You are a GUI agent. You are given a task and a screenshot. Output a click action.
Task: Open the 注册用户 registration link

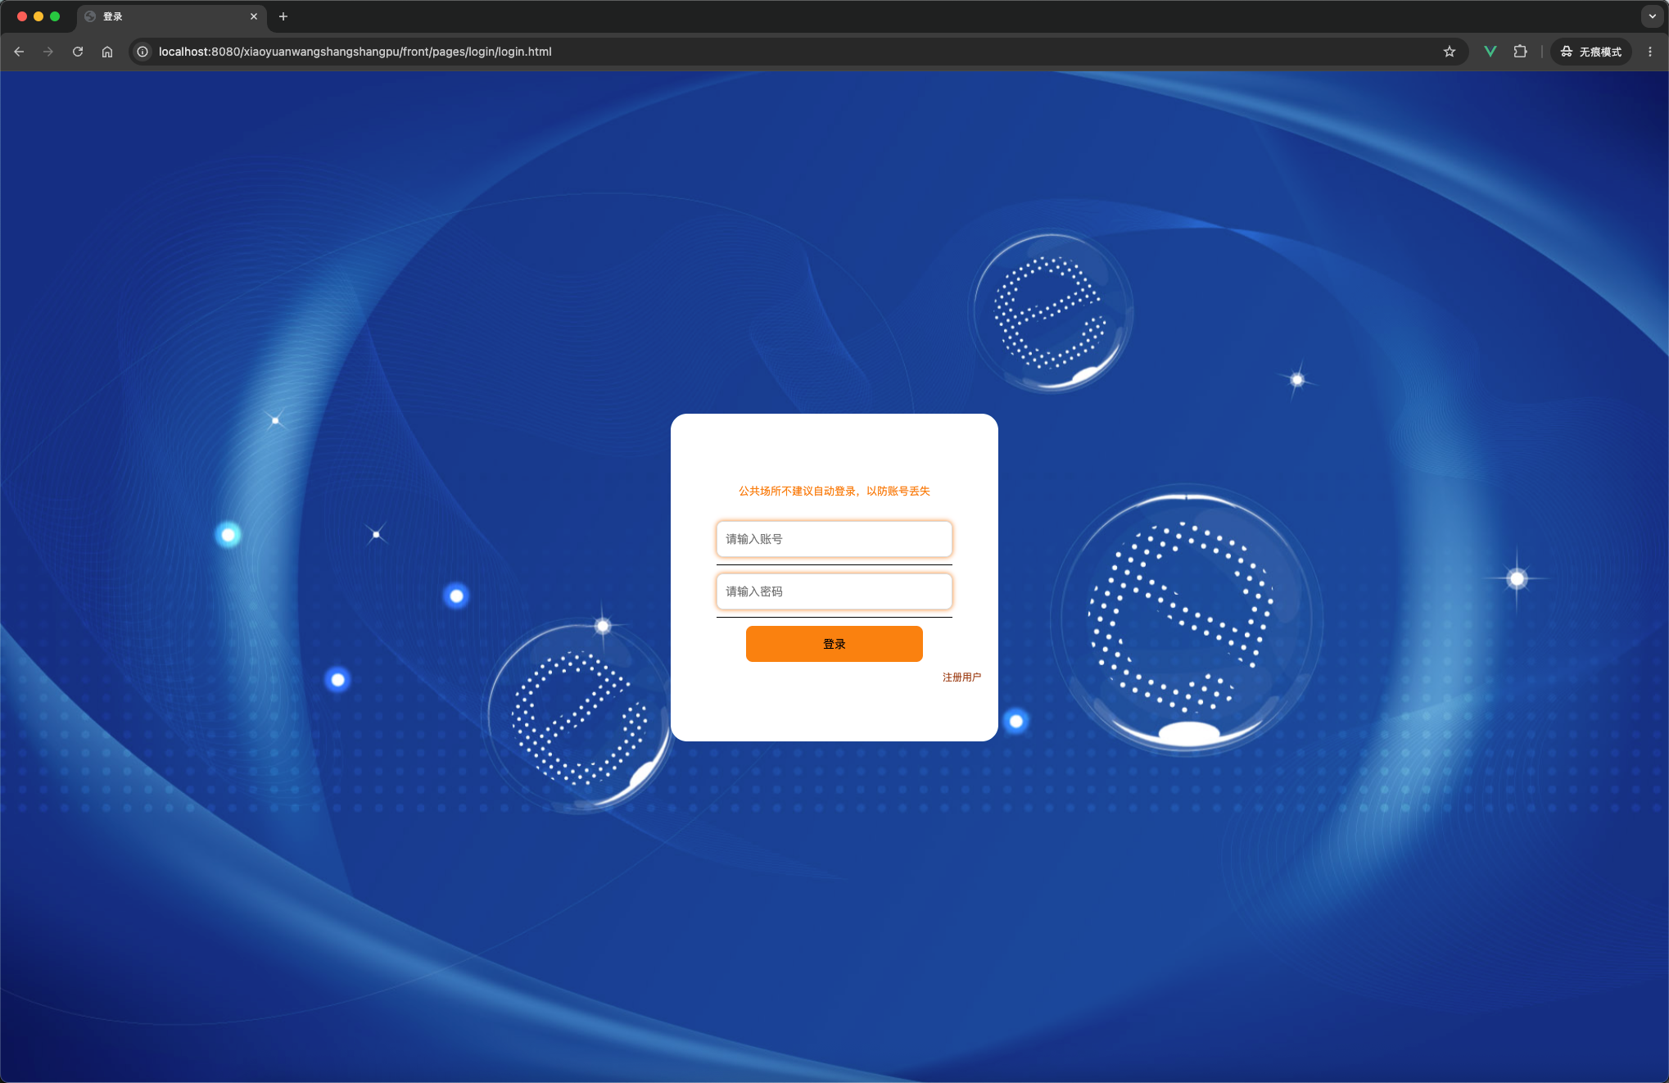tap(961, 677)
